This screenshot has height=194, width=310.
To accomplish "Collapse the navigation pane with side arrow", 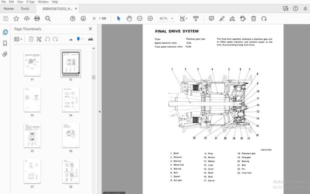I will click(x=99, y=112).
